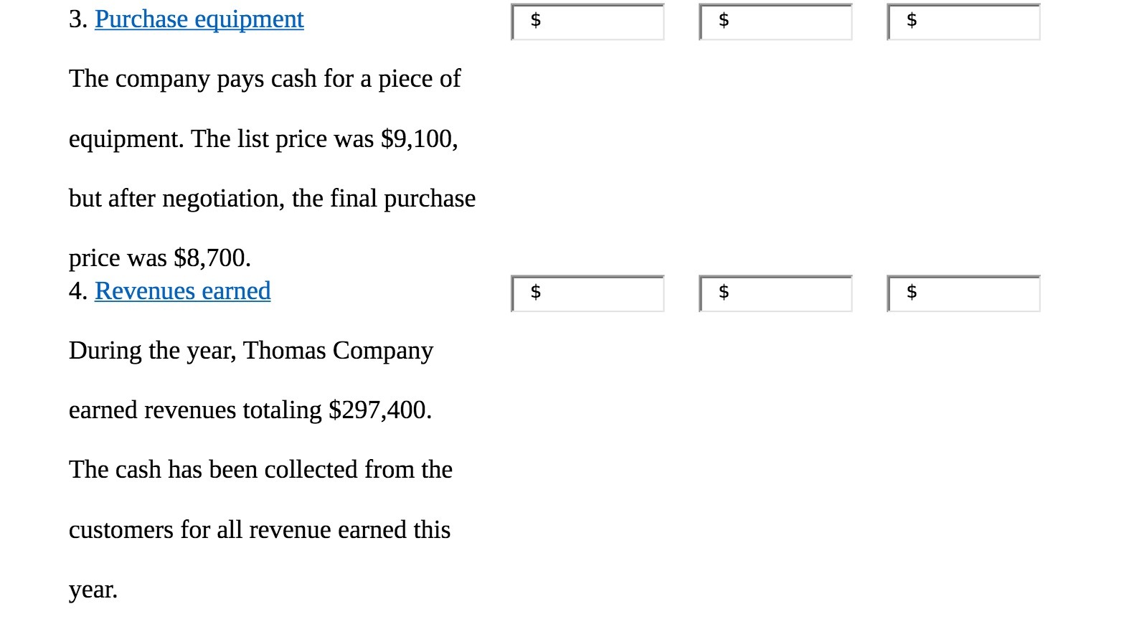Activate the center input on the Revenues earned row
The width and height of the screenshot is (1142, 637).
click(x=775, y=293)
